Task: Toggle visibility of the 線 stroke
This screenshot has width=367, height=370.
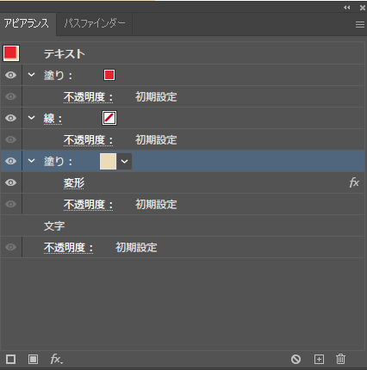Action: (10, 118)
